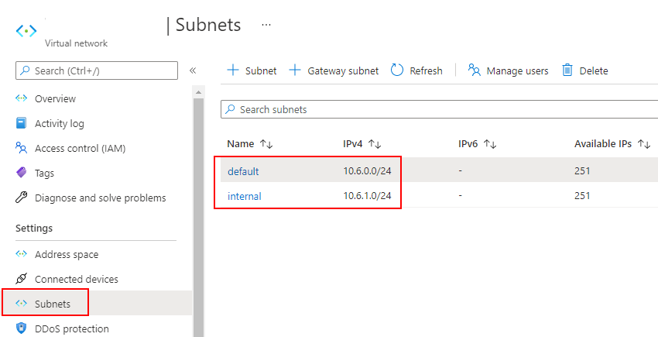
Task: Click the Overview icon in sidebar
Action: click(21, 98)
